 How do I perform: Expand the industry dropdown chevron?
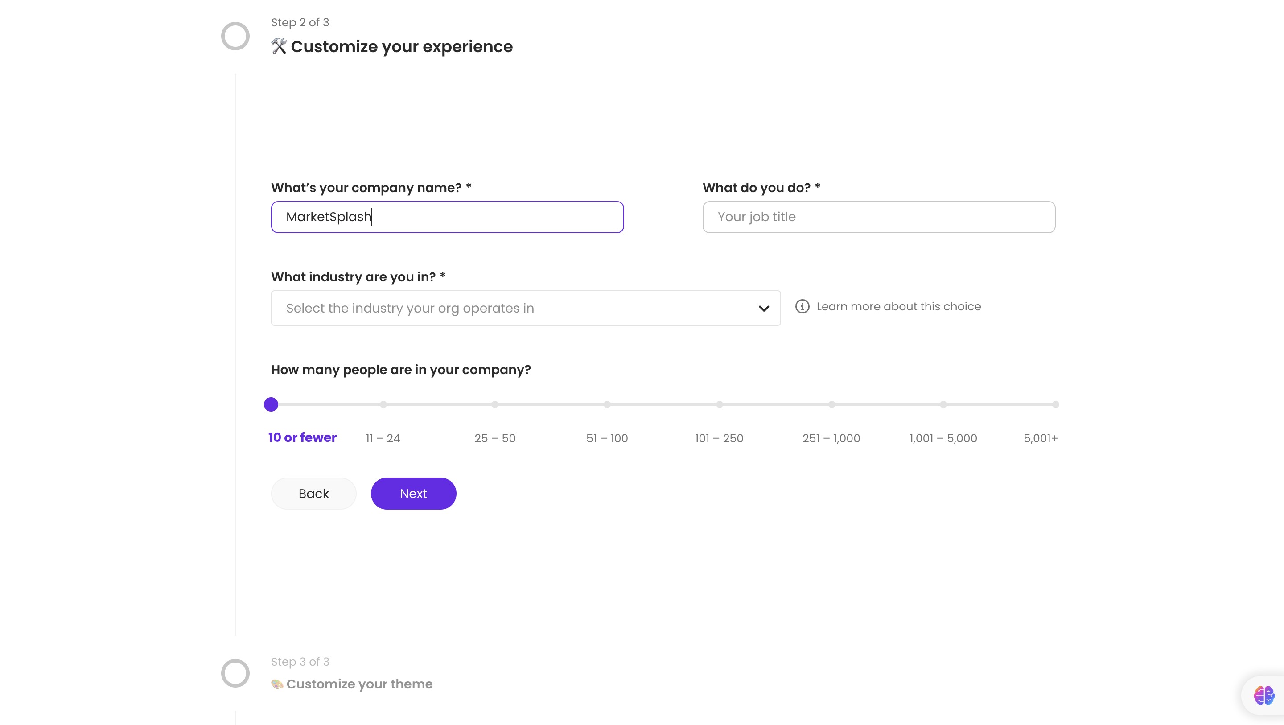[x=764, y=308]
